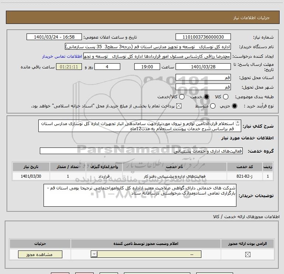Viewport: 284px width, 274px height.
Task: Click the تاریخ نیاز column header
Action: click(x=31, y=167)
